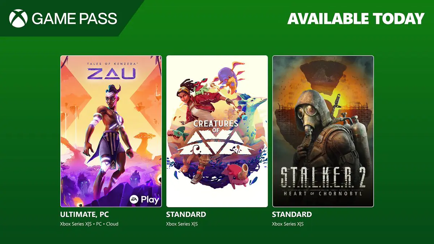Click the Xbox logo icon
434x244 pixels.
[x=18, y=18]
